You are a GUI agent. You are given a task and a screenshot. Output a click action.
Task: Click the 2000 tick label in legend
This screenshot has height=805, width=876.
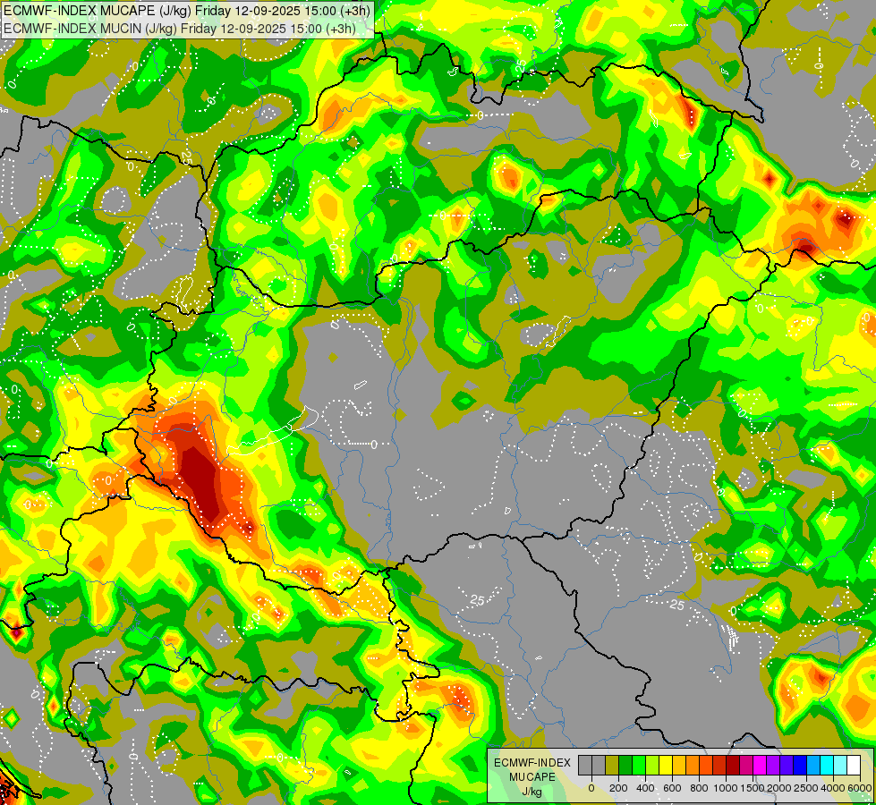click(x=779, y=788)
